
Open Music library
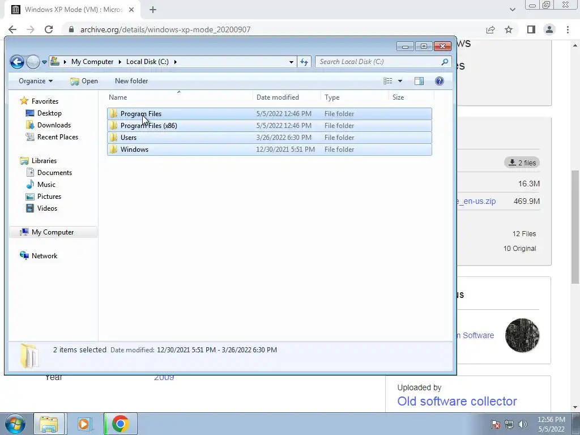(x=46, y=184)
